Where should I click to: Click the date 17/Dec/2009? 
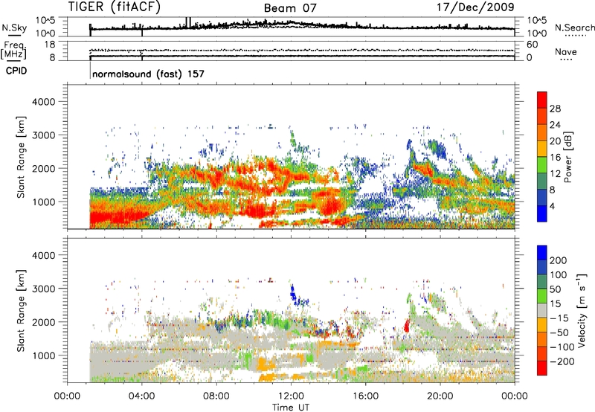point(475,7)
